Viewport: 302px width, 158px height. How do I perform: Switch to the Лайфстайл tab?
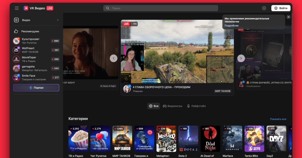click(x=196, y=106)
